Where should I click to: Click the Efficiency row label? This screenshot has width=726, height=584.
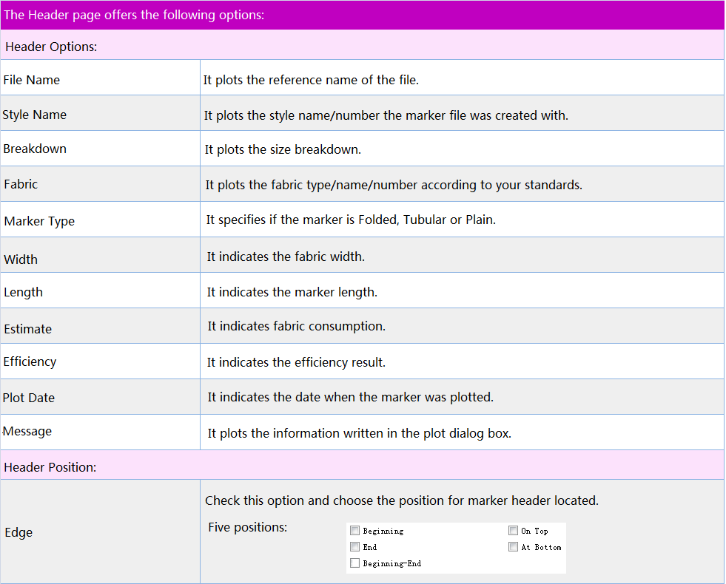[30, 361]
